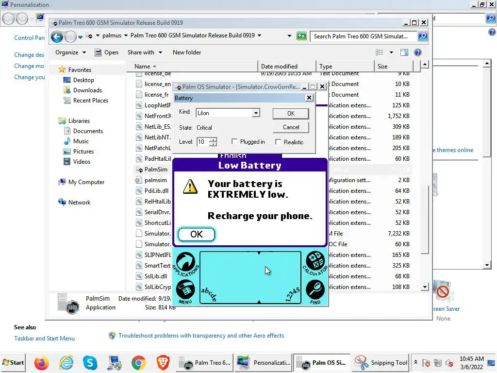Viewport: 497px width, 373px height.
Task: Click Cancel in Battery dialog
Action: 291,127
